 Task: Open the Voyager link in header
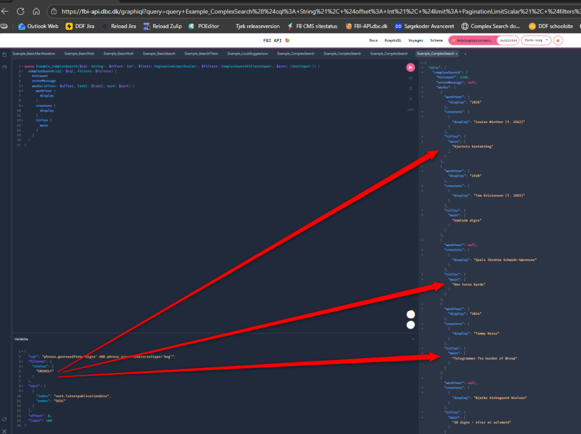415,40
